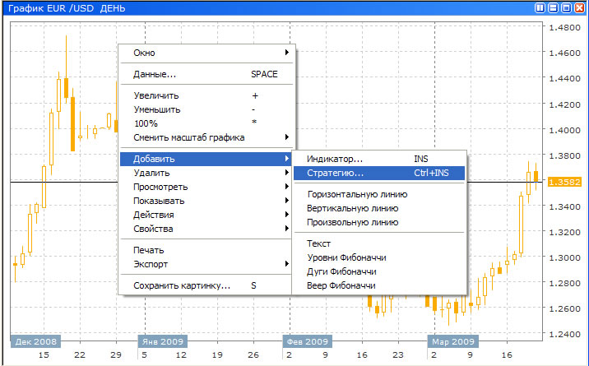This screenshot has width=589, height=366.
Task: Click the orange 1.3582 current price label
Action: [564, 182]
